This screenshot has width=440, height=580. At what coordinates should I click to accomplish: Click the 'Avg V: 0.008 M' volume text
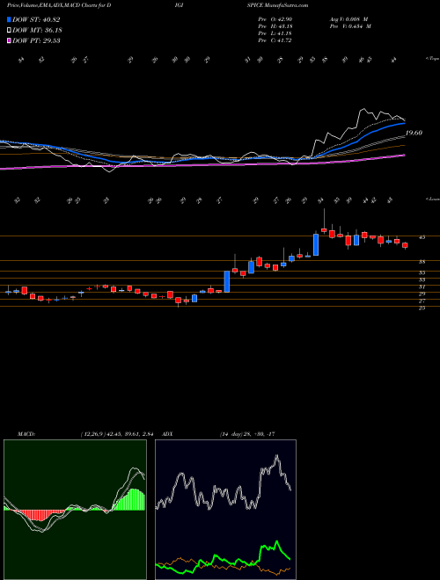350,19
